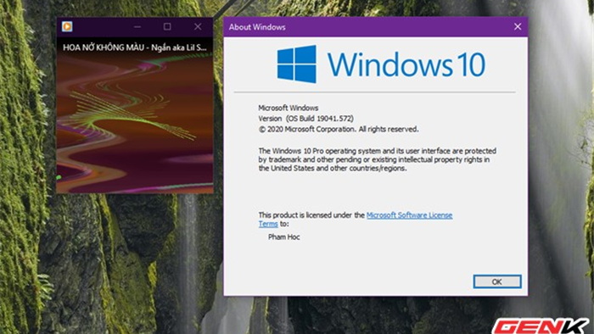Click the 'Windows 10' heading text
Viewport: 594px width, 334px height.
point(406,64)
